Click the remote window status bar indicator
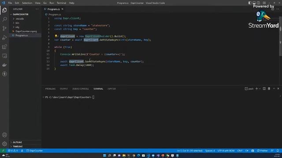 3,151
